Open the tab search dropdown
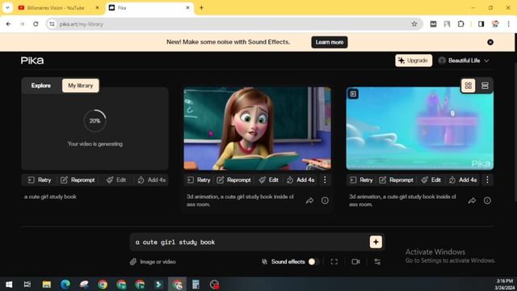This screenshot has height=291, width=517. pyautogui.click(x=7, y=7)
